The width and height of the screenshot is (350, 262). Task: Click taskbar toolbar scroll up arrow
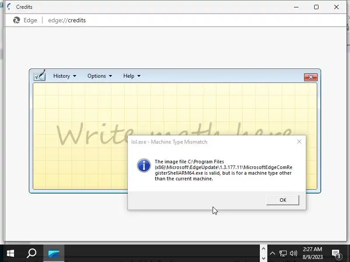(263, 248)
